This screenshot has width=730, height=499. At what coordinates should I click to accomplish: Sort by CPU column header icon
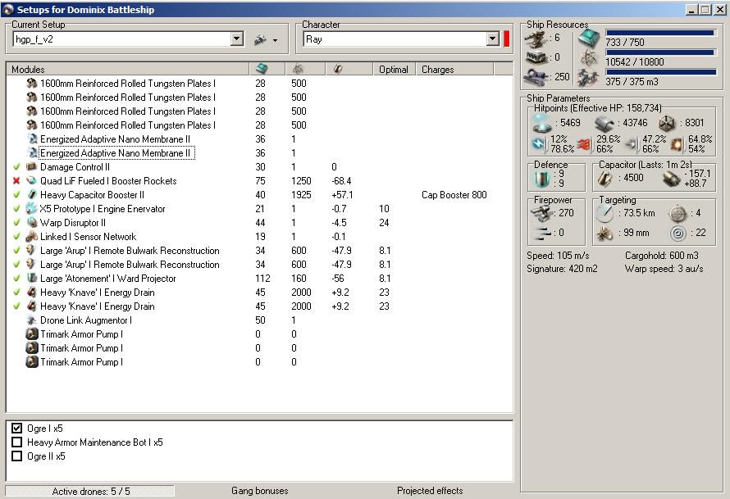(262, 69)
